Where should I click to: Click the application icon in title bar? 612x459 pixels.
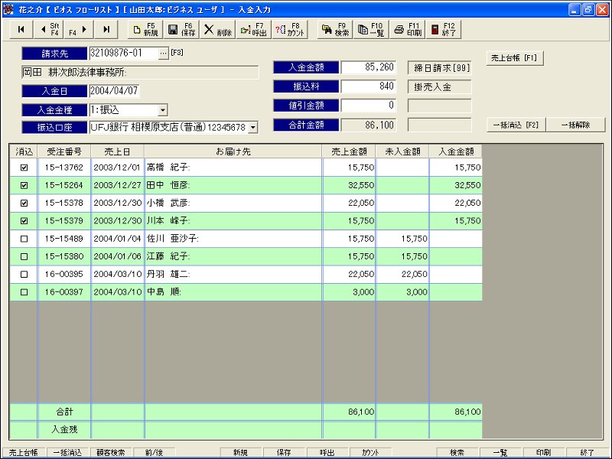(8, 9)
